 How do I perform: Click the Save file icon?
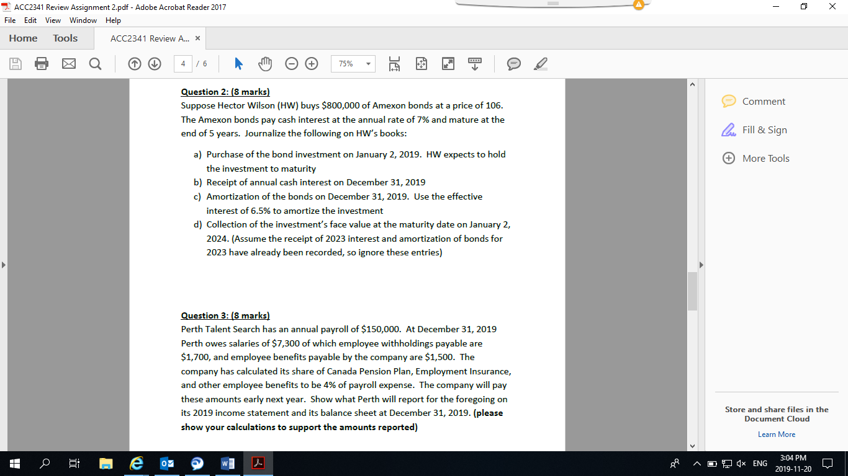coord(16,63)
